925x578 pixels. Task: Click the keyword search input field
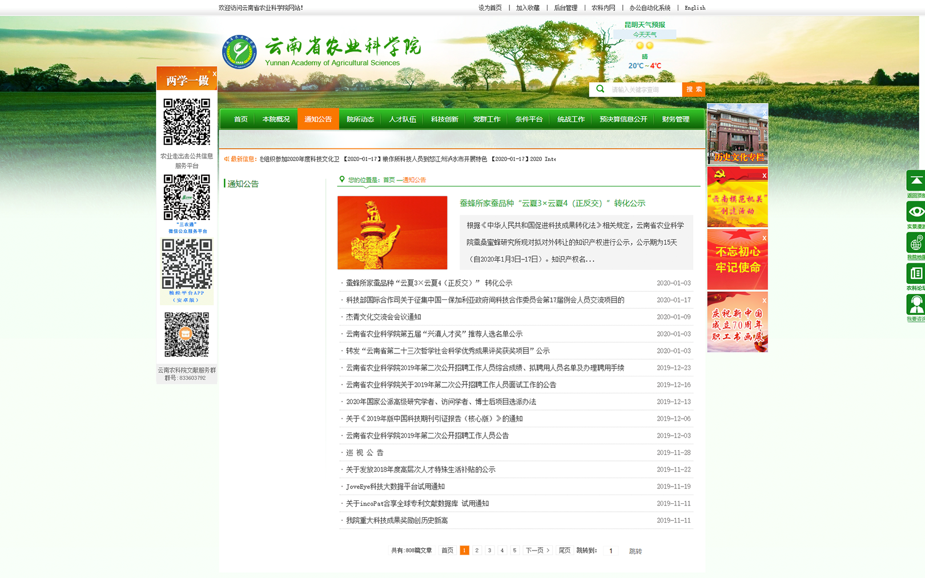click(644, 90)
